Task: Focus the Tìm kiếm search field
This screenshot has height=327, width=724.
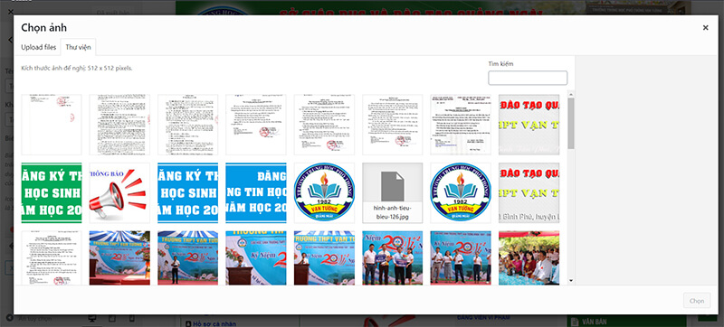Action: 528,78
